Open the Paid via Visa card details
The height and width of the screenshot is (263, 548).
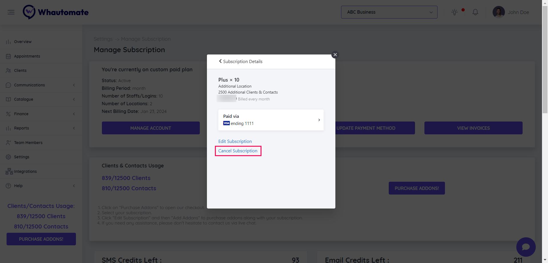(271, 120)
